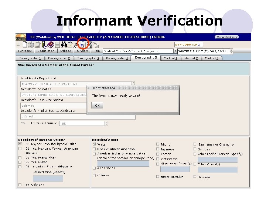Switch to the Demographic 4 tab
This screenshot has width=266, height=200.
[117, 58]
